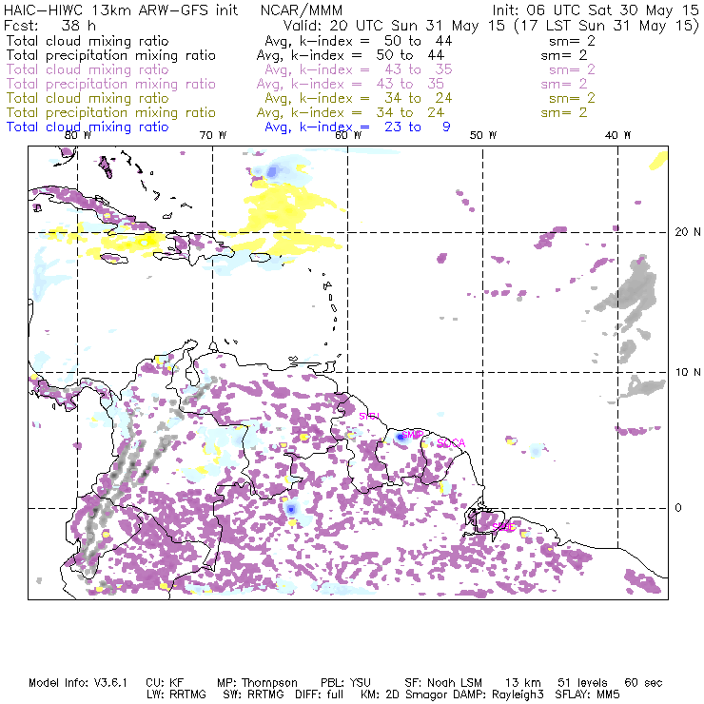Click 'sm= 2' in the pink cloud row
The image size is (704, 704).
coord(572,69)
